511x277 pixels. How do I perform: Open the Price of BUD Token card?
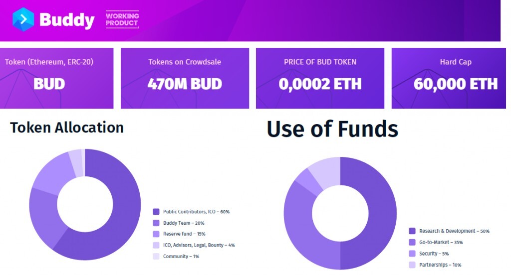coord(320,78)
